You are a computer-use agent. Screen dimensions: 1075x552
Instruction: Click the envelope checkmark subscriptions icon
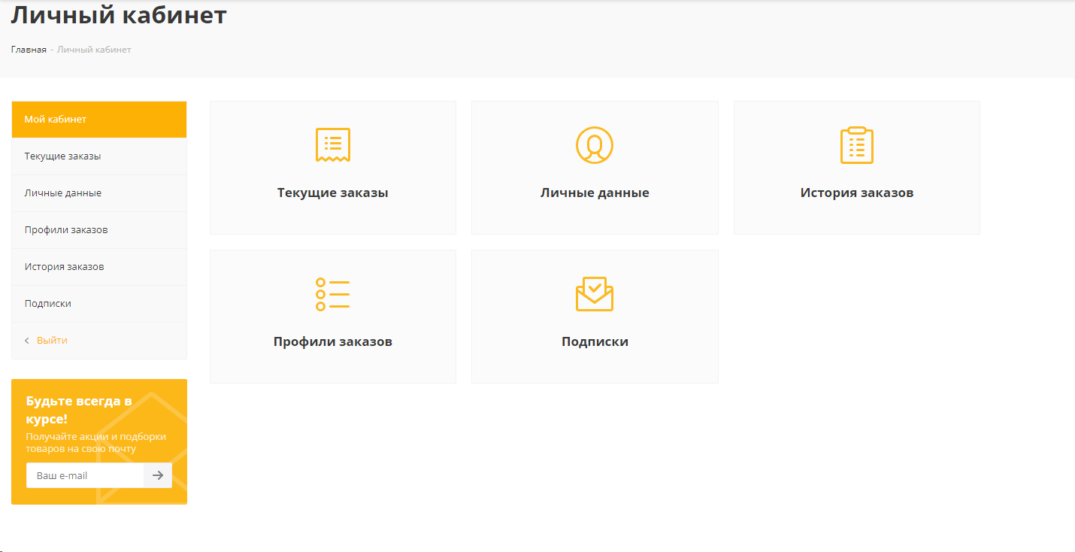594,294
